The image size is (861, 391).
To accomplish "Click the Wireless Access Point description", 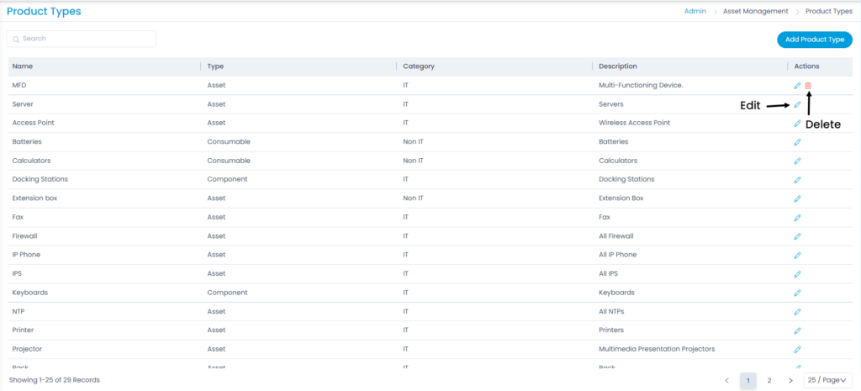I will pyautogui.click(x=634, y=123).
